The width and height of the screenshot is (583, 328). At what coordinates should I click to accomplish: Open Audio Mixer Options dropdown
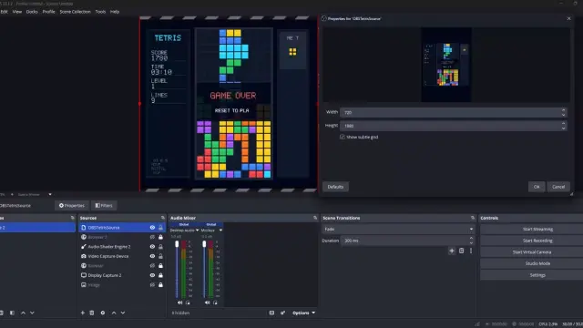303,313
